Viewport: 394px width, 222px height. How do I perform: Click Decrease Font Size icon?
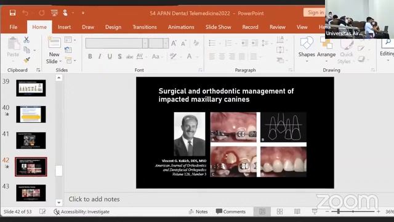pyautogui.click(x=183, y=43)
